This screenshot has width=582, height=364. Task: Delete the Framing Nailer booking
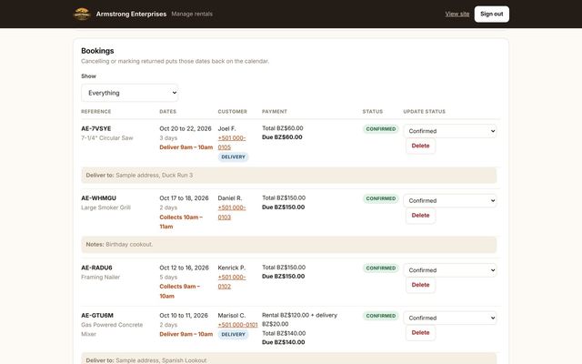click(420, 285)
